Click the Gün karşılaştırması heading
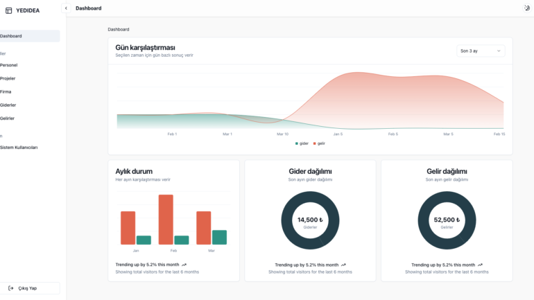534x300 pixels. pyautogui.click(x=146, y=48)
